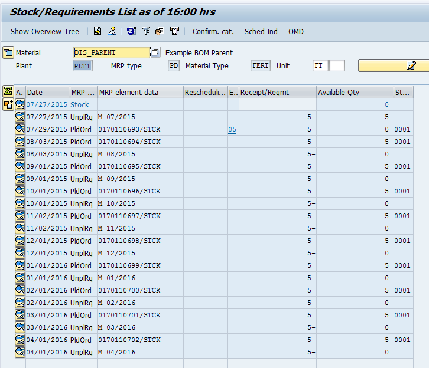This screenshot has height=368, width=429.
Task: Open the user settings person icon
Action: pos(112,31)
